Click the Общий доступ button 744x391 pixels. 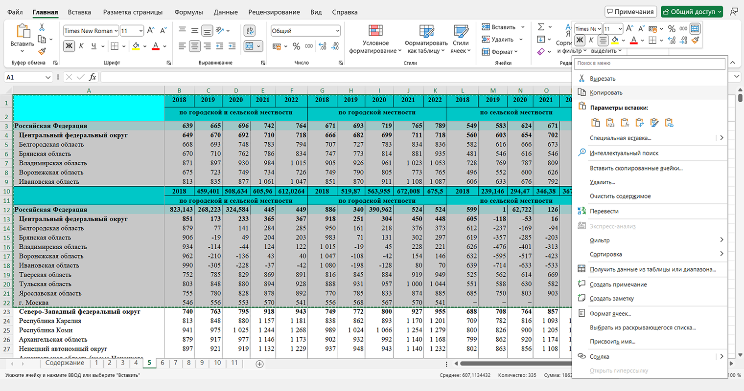[x=692, y=12]
